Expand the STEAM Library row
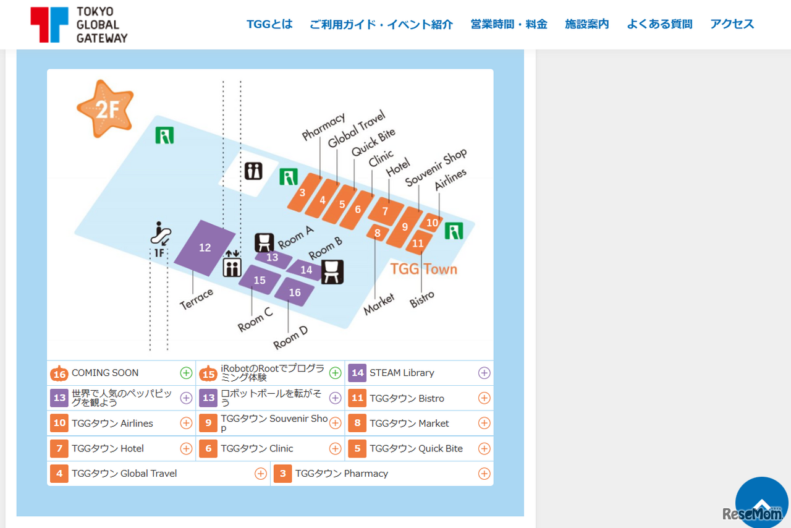Screen dimensions: 791x528 tap(484, 373)
